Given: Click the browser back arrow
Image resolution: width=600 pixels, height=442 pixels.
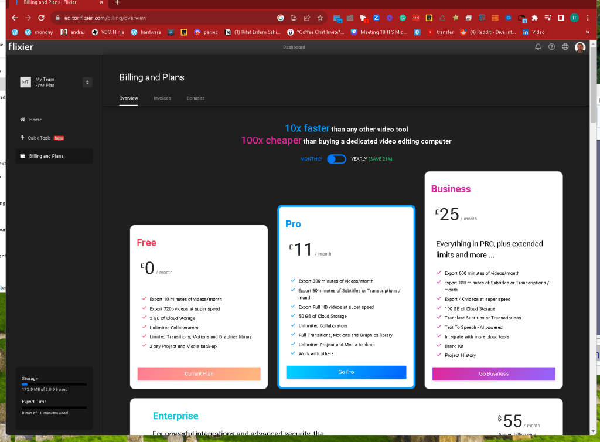Looking at the screenshot, I should click(15, 18).
